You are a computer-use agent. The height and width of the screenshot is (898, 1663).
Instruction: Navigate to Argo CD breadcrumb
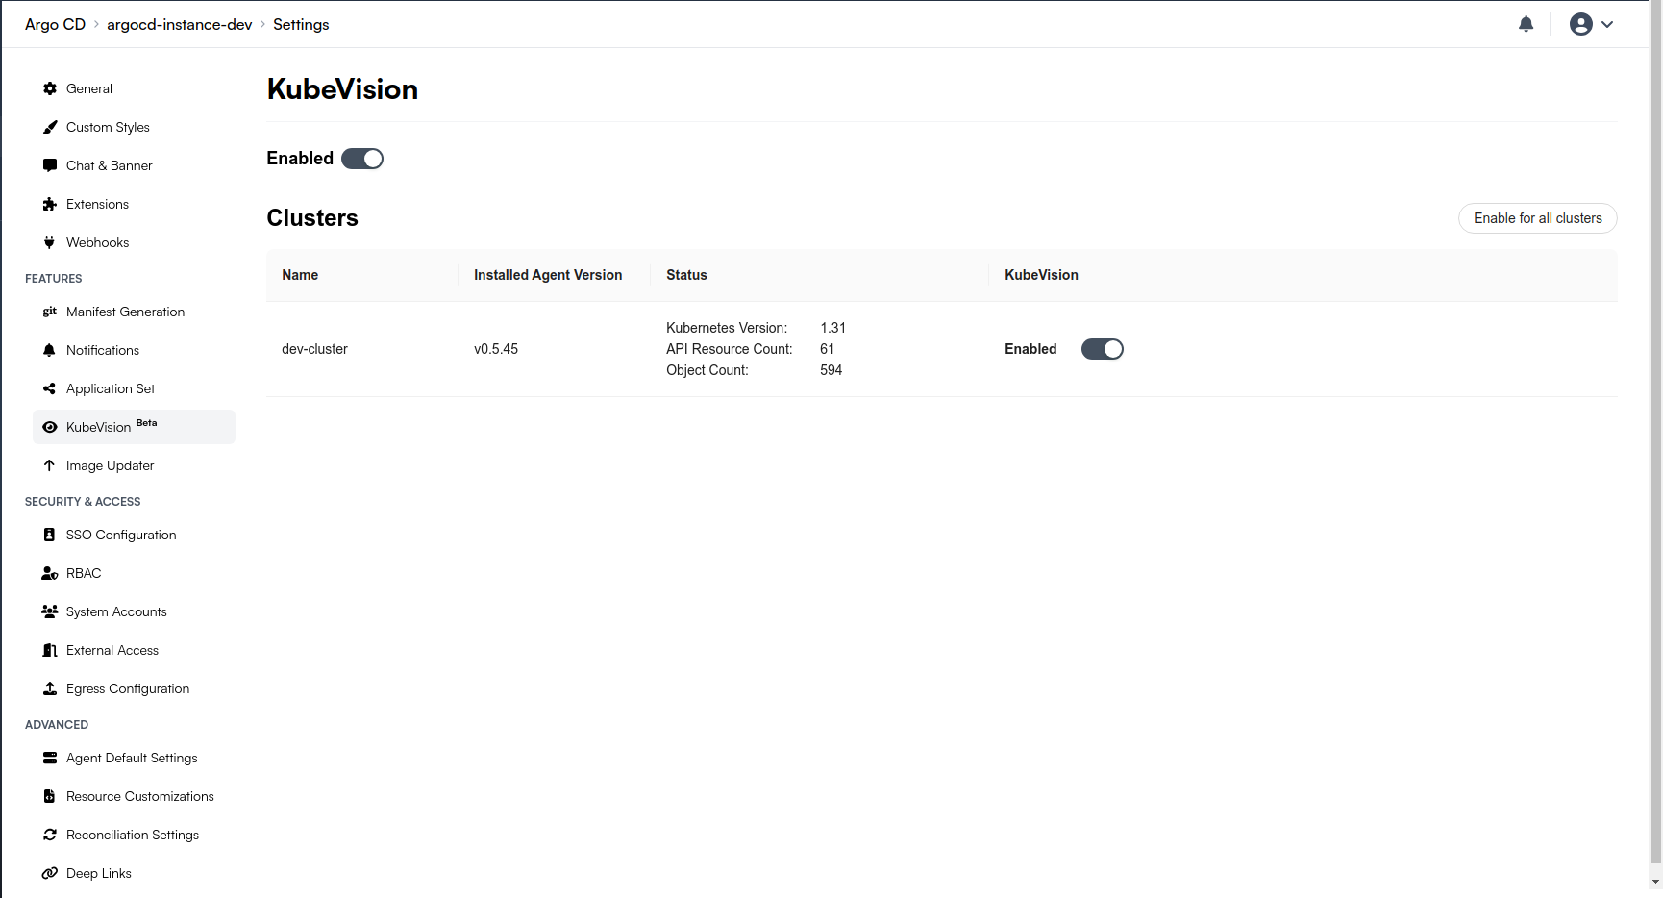[55, 24]
